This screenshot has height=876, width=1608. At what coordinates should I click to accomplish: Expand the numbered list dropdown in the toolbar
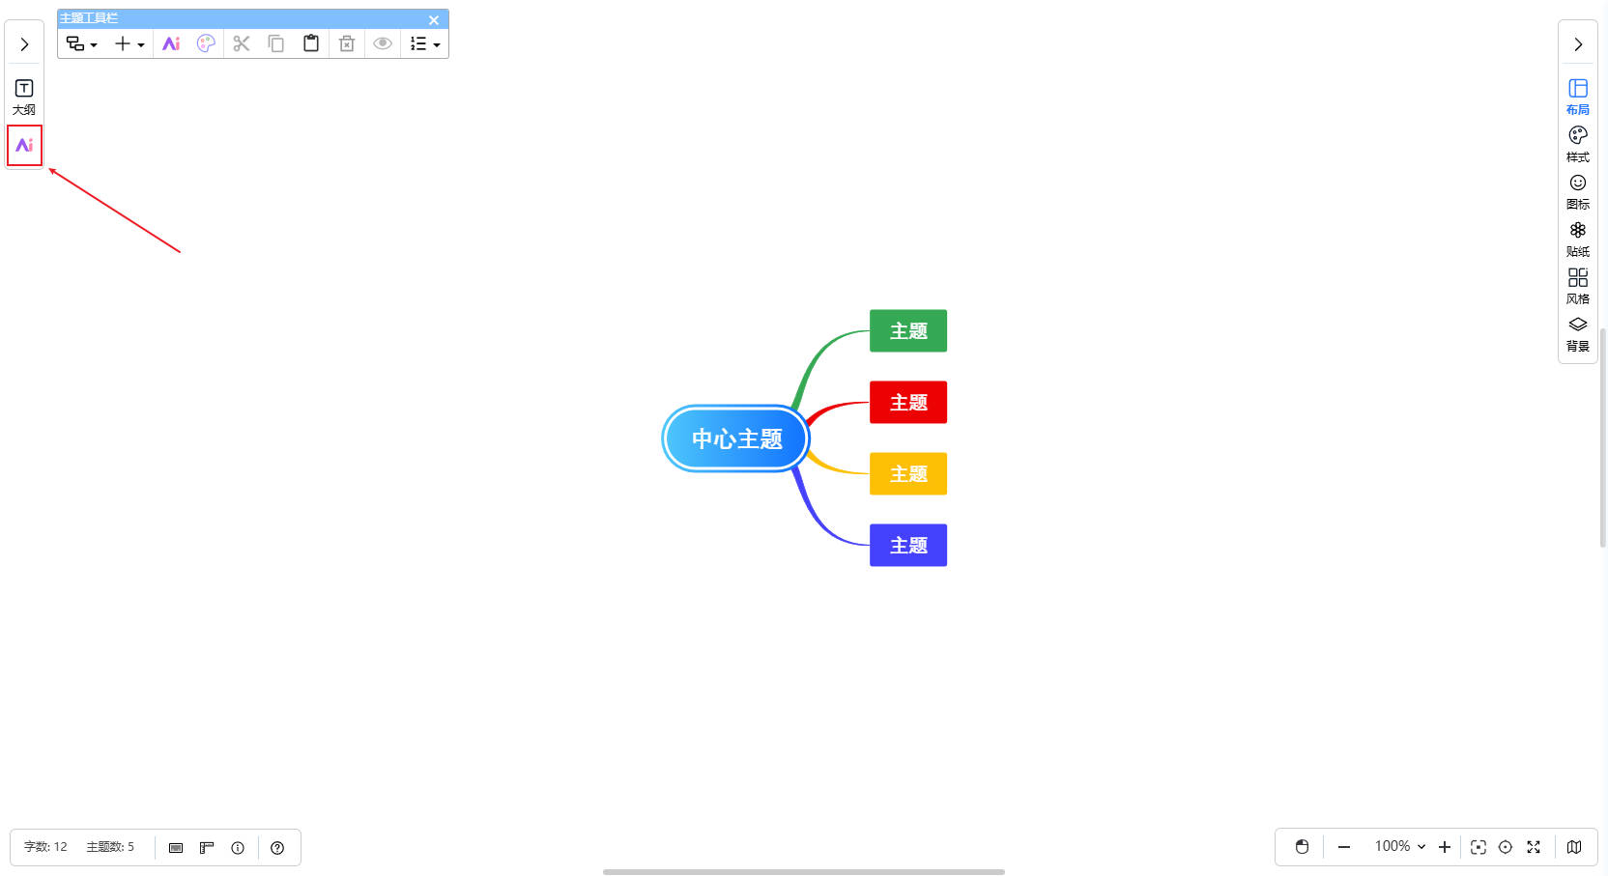coord(425,43)
